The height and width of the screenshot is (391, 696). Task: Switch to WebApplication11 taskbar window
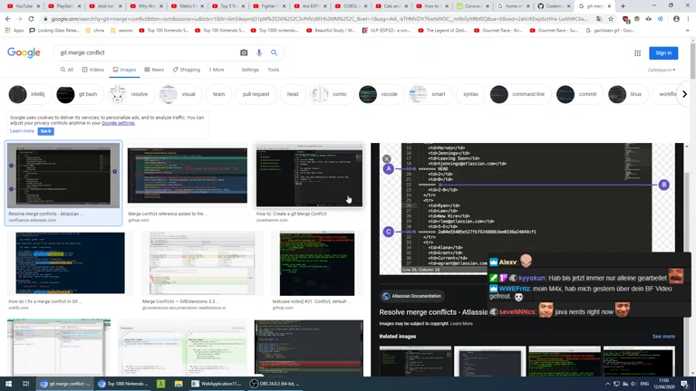click(217, 384)
